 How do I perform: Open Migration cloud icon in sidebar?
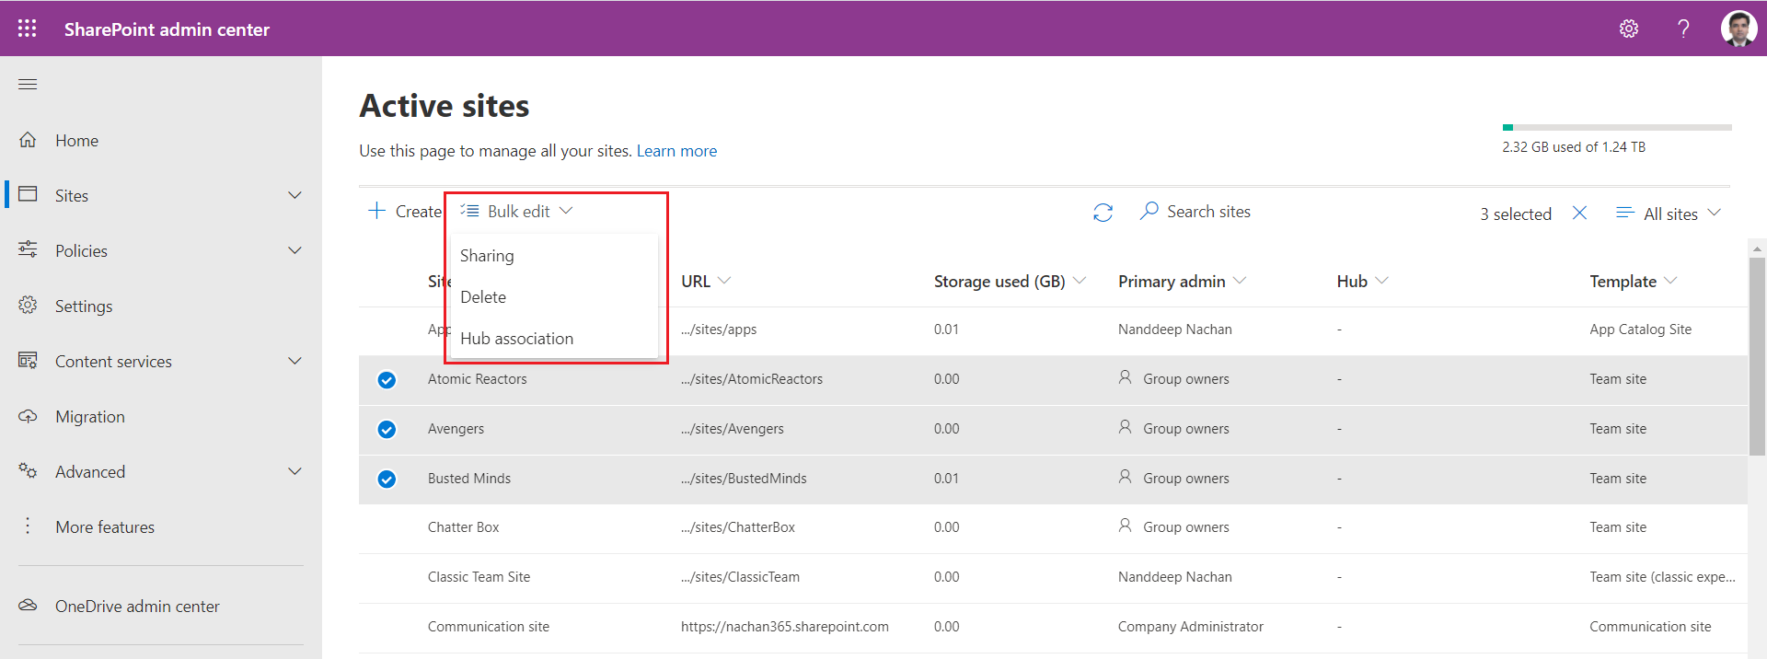[28, 417]
